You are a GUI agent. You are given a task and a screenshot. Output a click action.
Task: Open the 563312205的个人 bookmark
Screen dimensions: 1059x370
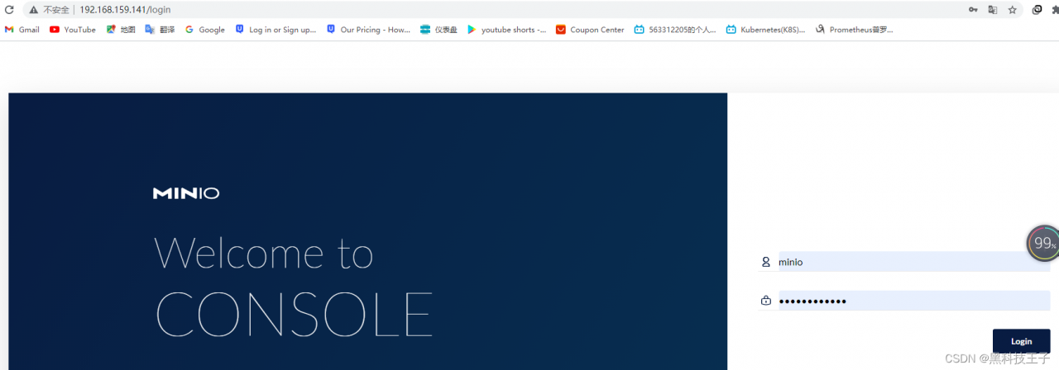675,29
